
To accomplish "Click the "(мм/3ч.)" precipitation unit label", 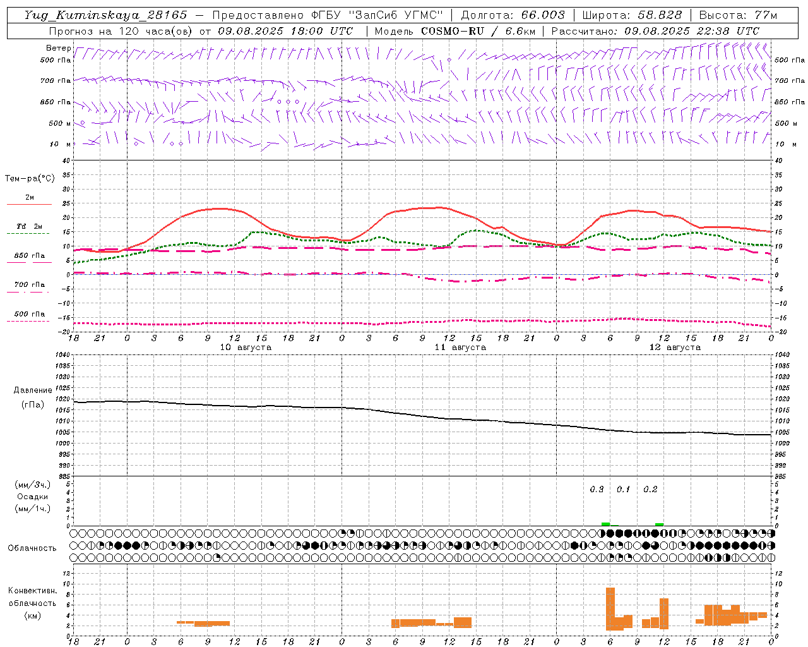I will tap(33, 485).
